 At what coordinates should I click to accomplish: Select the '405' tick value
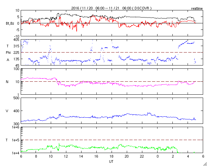click(x=16, y=40)
